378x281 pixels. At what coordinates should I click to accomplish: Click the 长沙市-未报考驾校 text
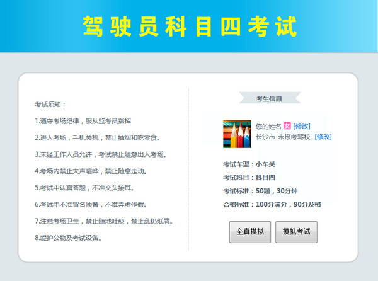coord(283,137)
